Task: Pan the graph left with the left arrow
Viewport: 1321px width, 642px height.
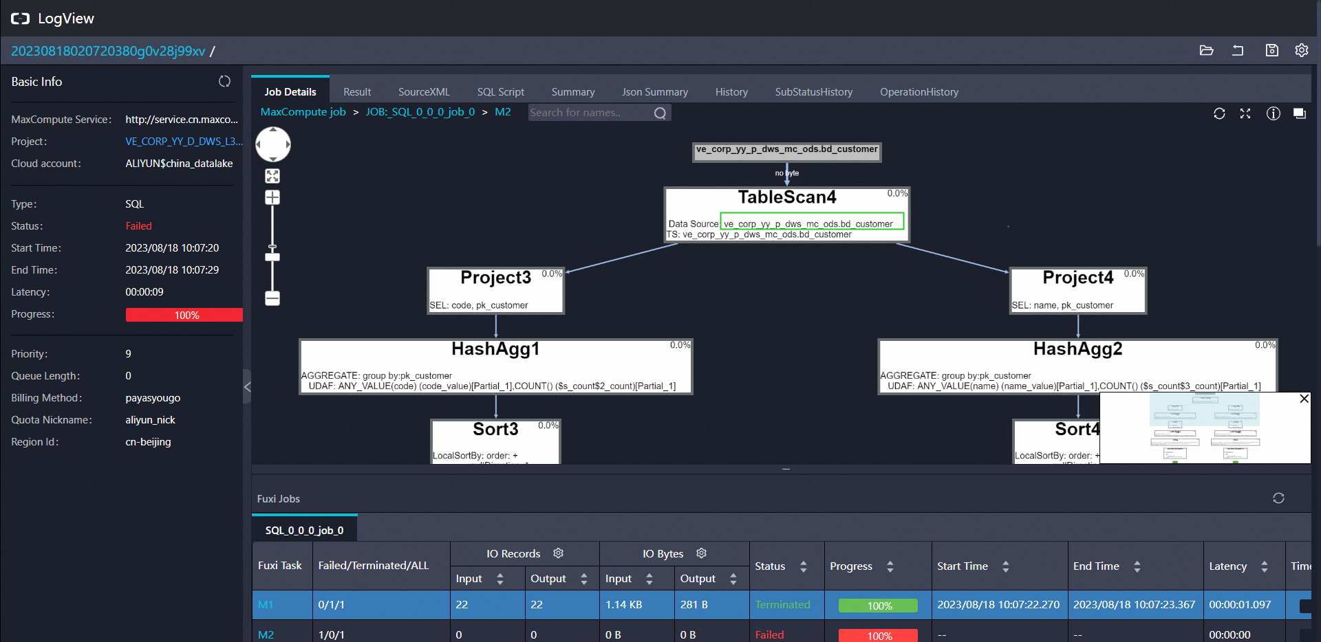Action: coord(259,144)
